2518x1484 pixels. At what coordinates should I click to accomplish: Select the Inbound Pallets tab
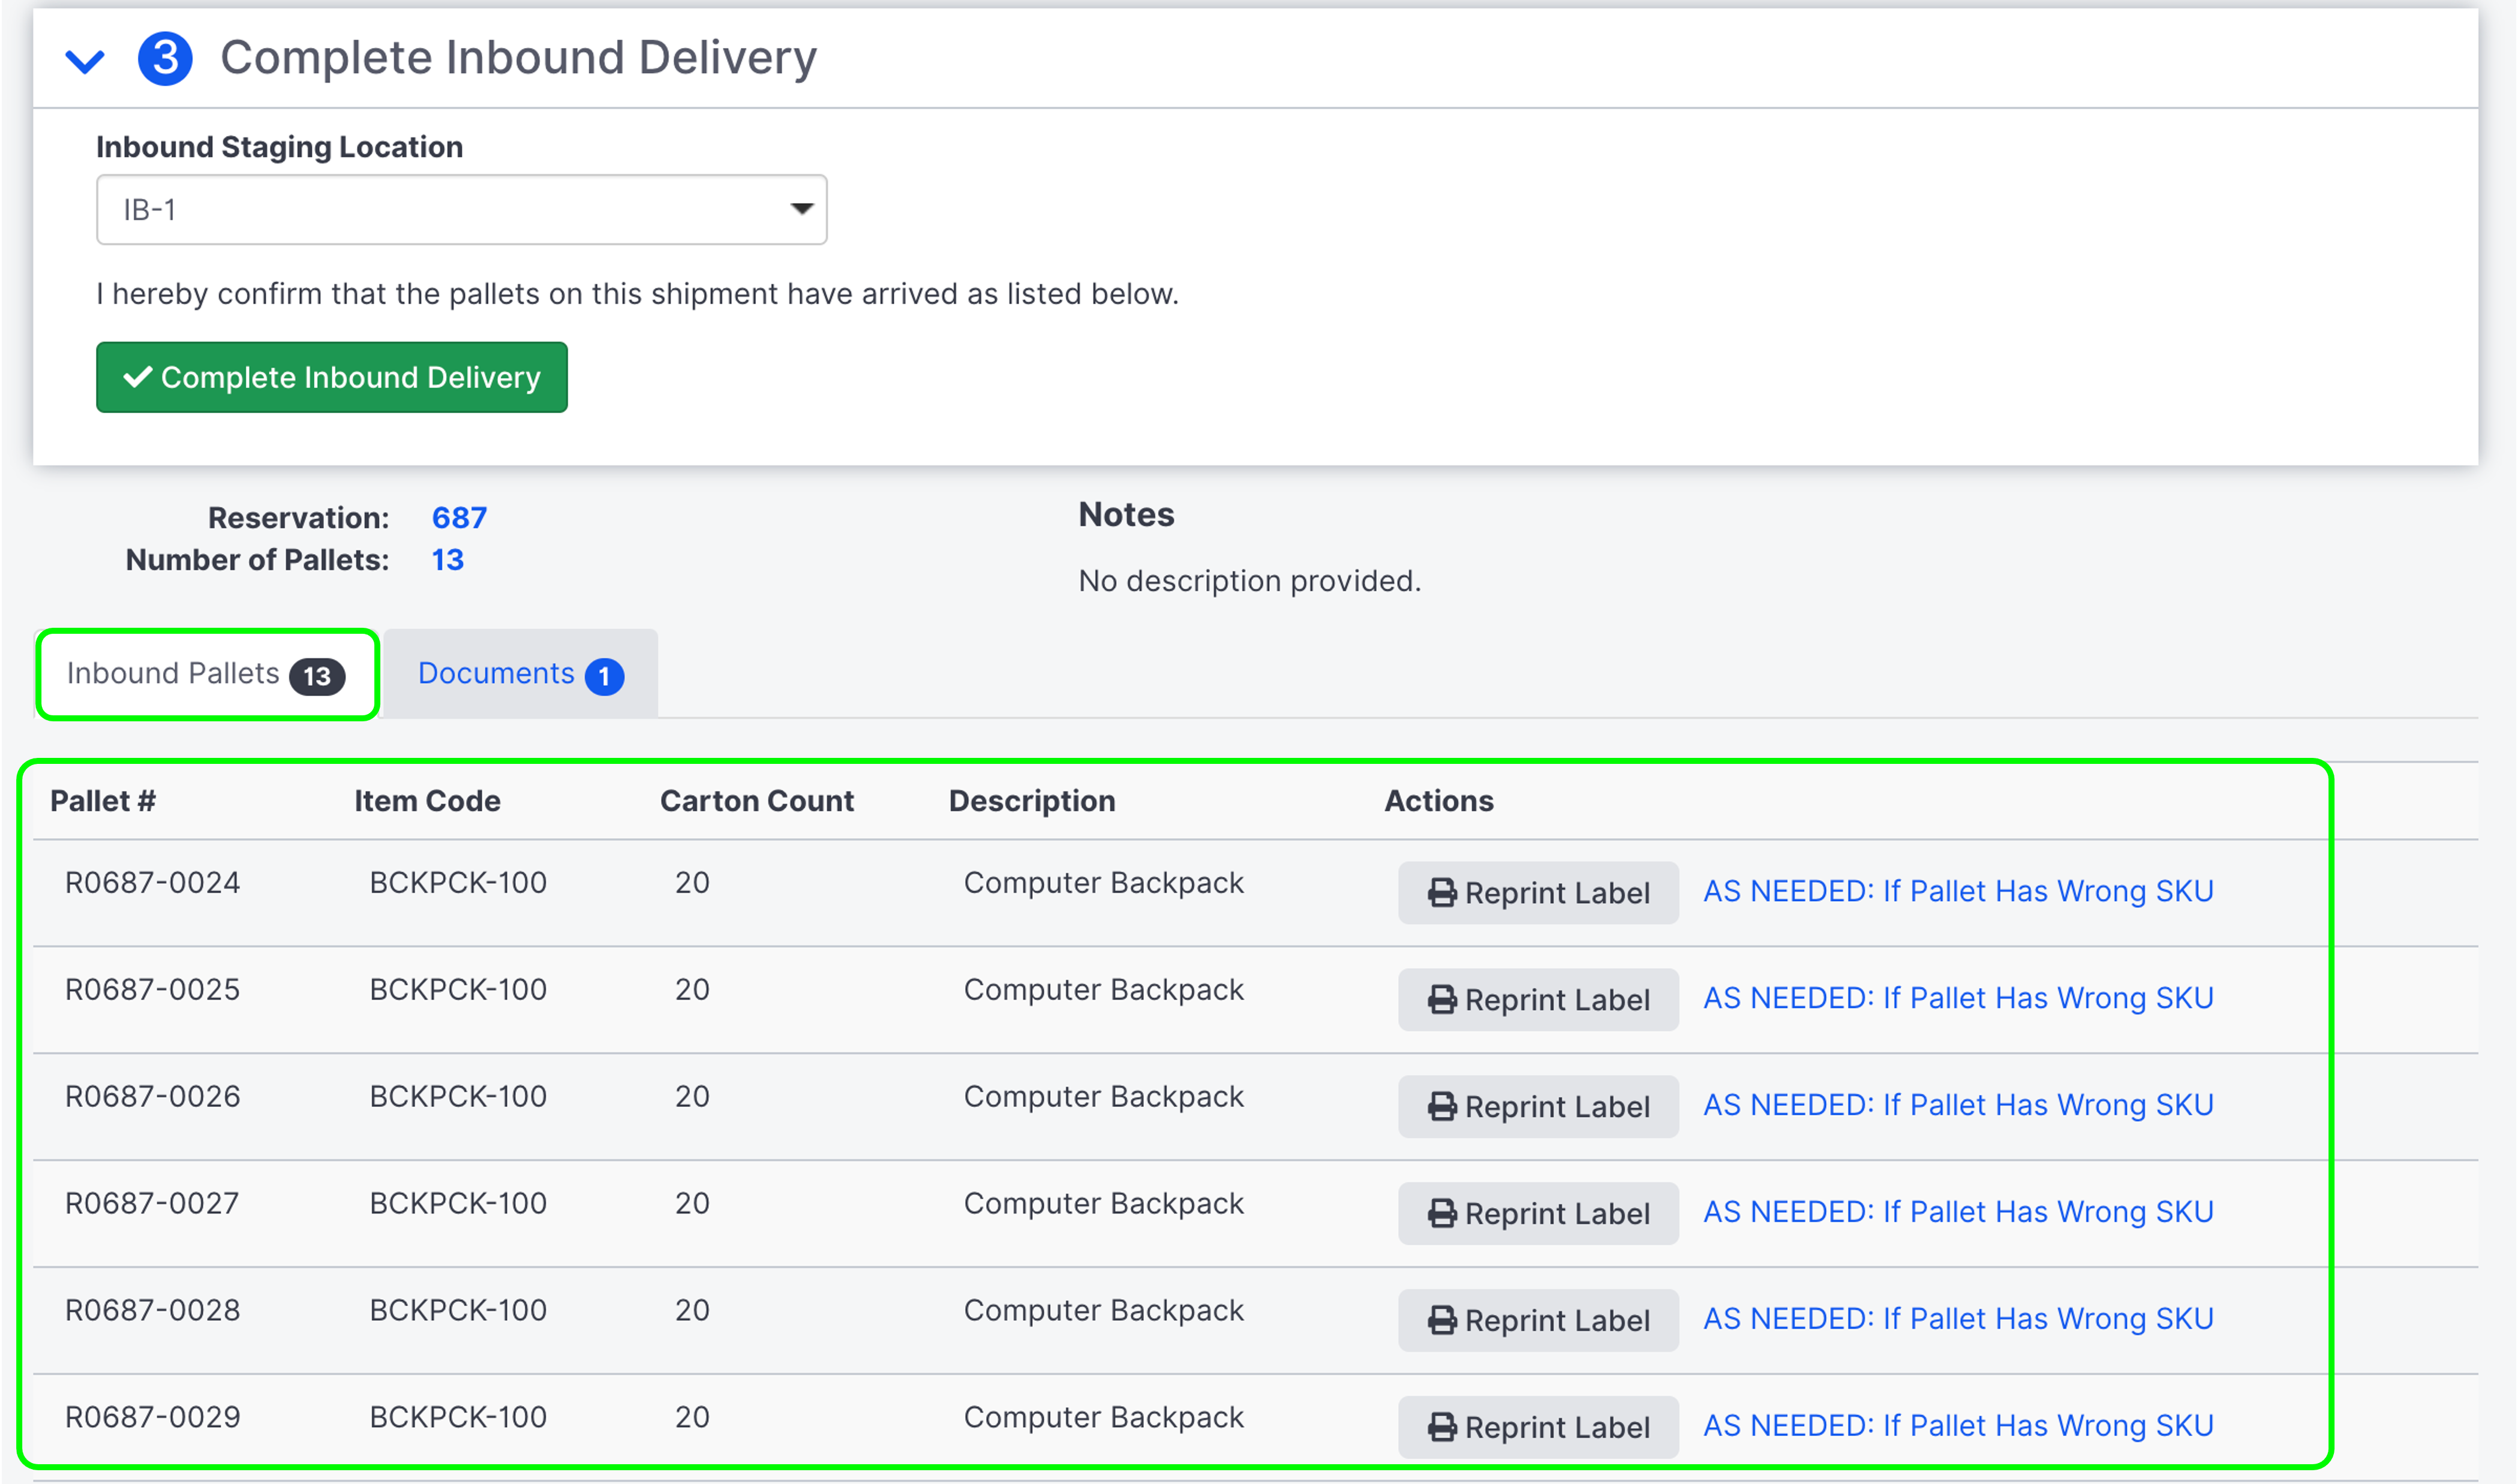tap(173, 673)
